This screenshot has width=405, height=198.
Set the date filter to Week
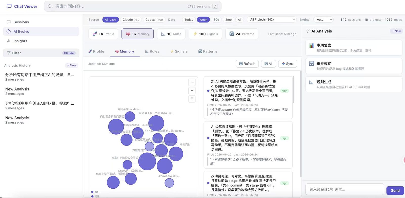(203, 20)
